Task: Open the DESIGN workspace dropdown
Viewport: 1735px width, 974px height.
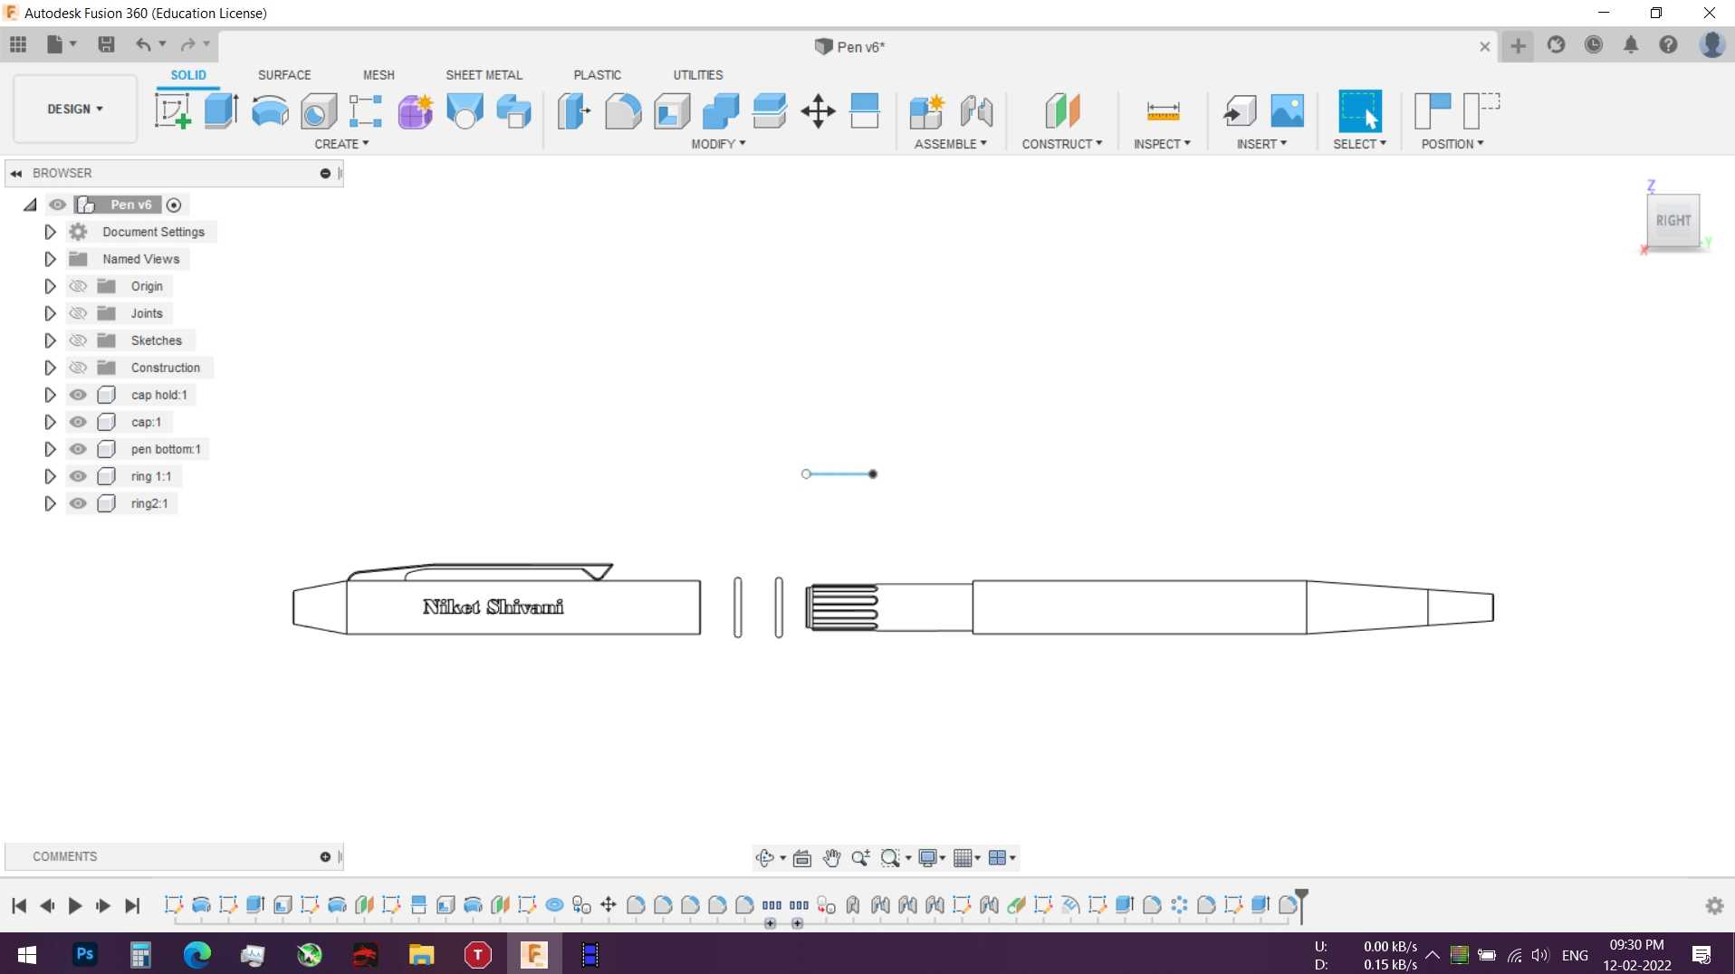Action: click(75, 109)
